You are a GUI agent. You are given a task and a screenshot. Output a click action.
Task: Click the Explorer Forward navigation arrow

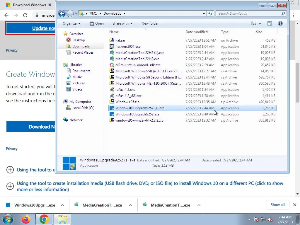[x=70, y=13]
